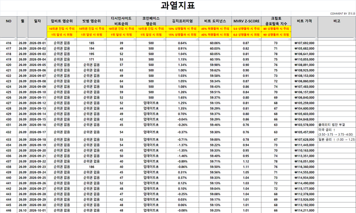Screen dimensions: 356x213
Task: Select the price cell ₩114,211,000
Action: 305,210
